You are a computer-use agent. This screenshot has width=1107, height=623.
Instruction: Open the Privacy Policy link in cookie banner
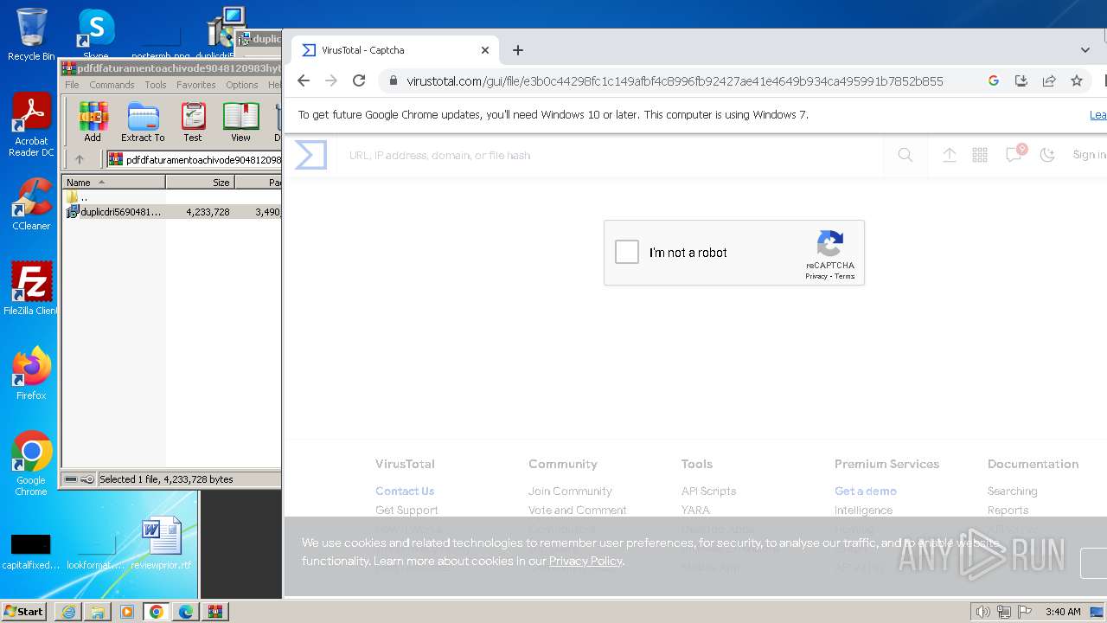(x=585, y=561)
